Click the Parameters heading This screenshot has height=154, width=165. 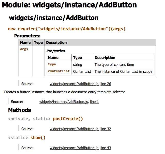27,36
